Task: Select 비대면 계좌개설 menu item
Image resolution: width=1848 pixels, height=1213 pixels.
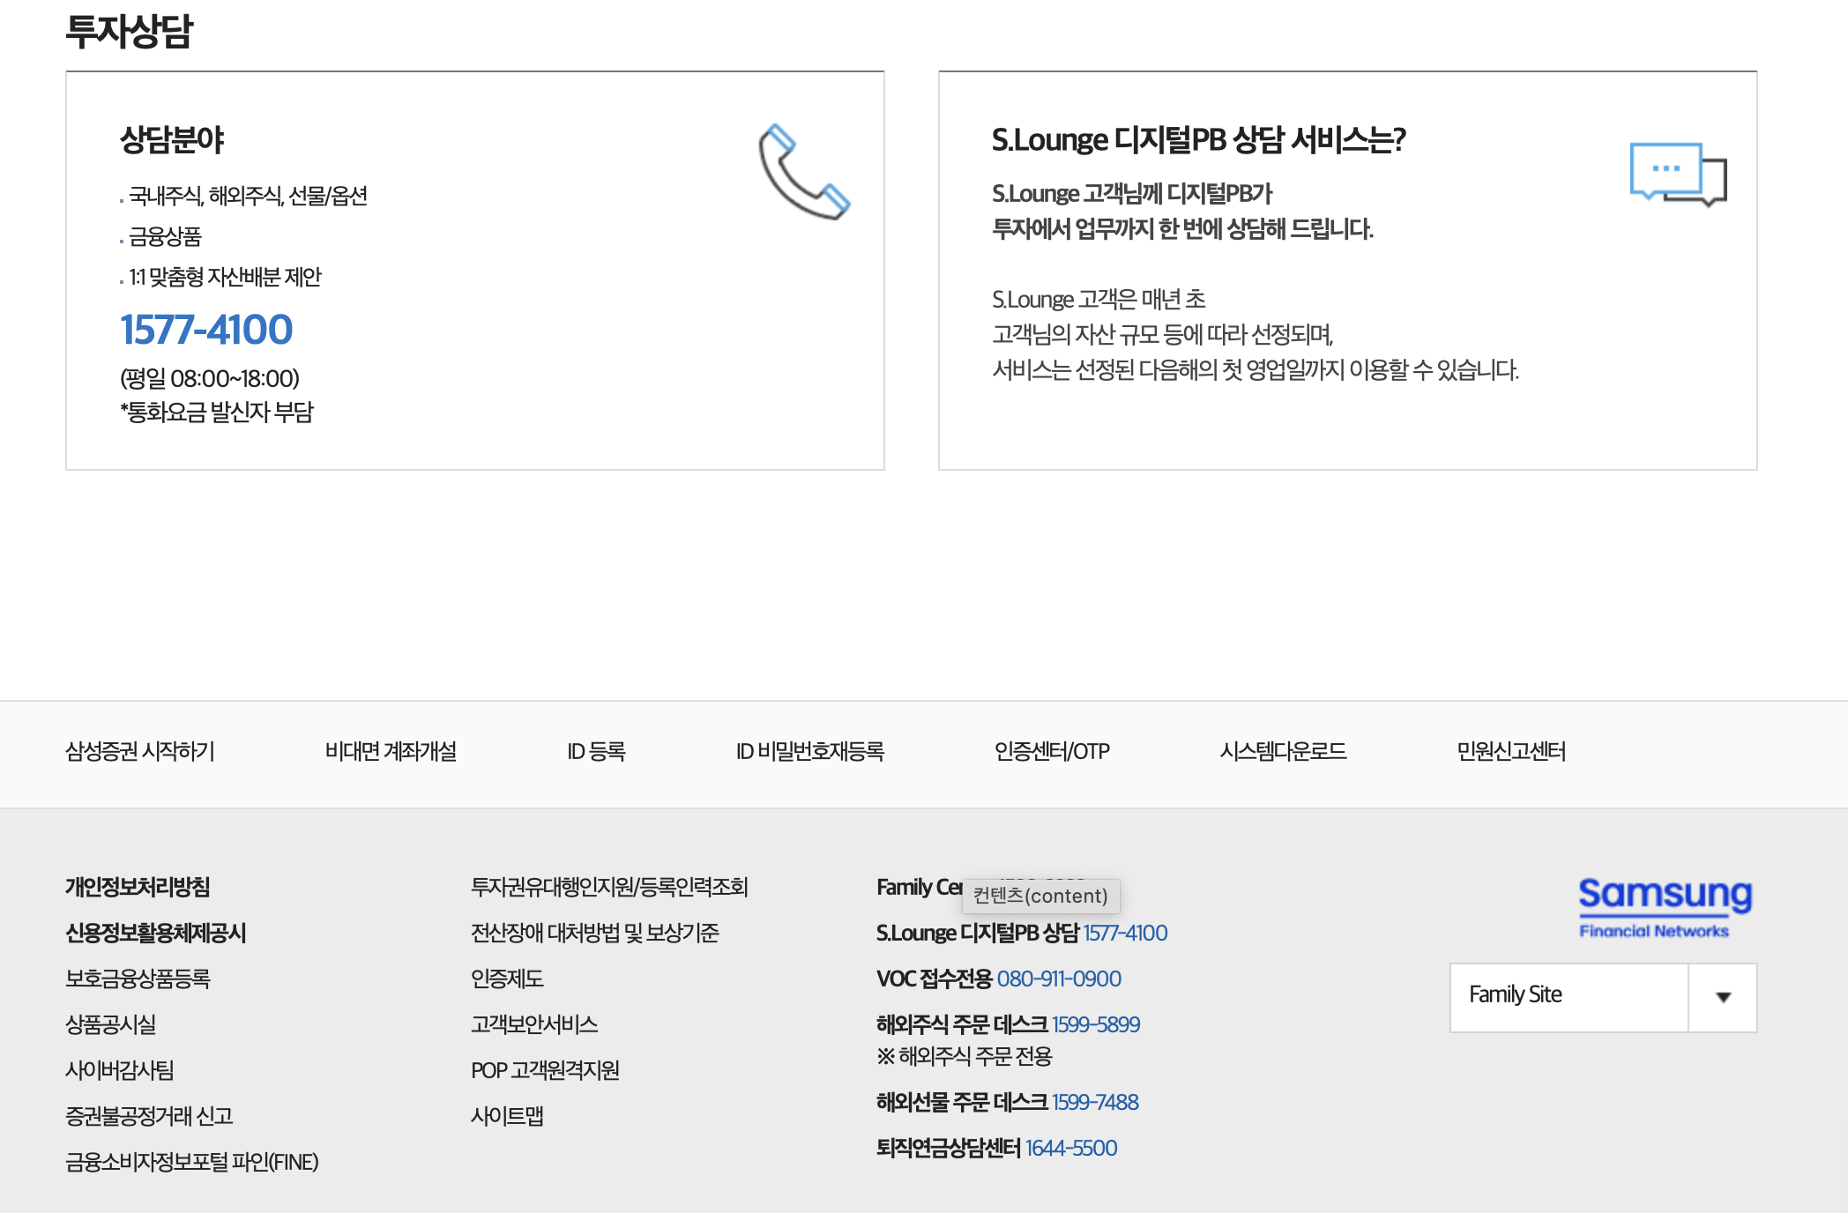Action: [391, 752]
